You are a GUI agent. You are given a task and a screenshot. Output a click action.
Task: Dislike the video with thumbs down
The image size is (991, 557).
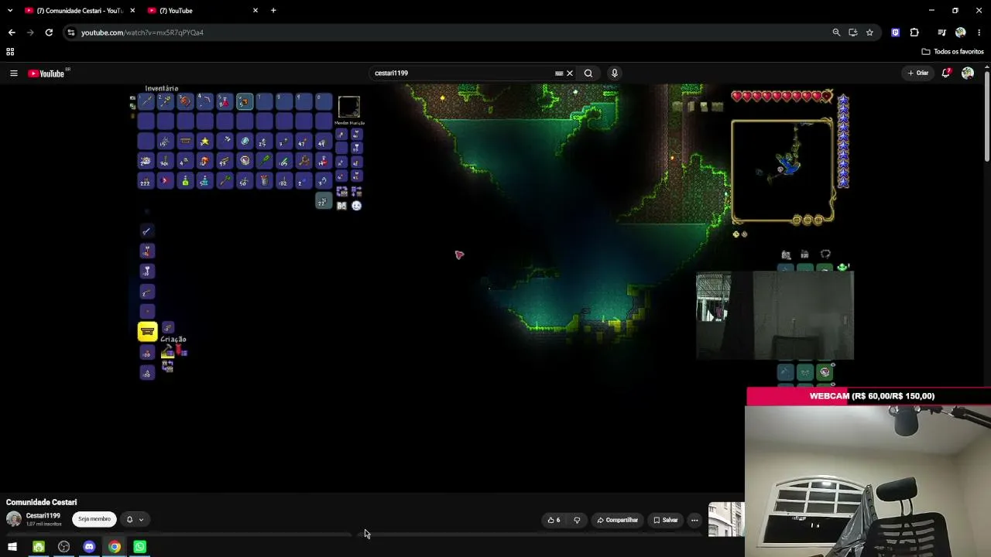pos(577,520)
